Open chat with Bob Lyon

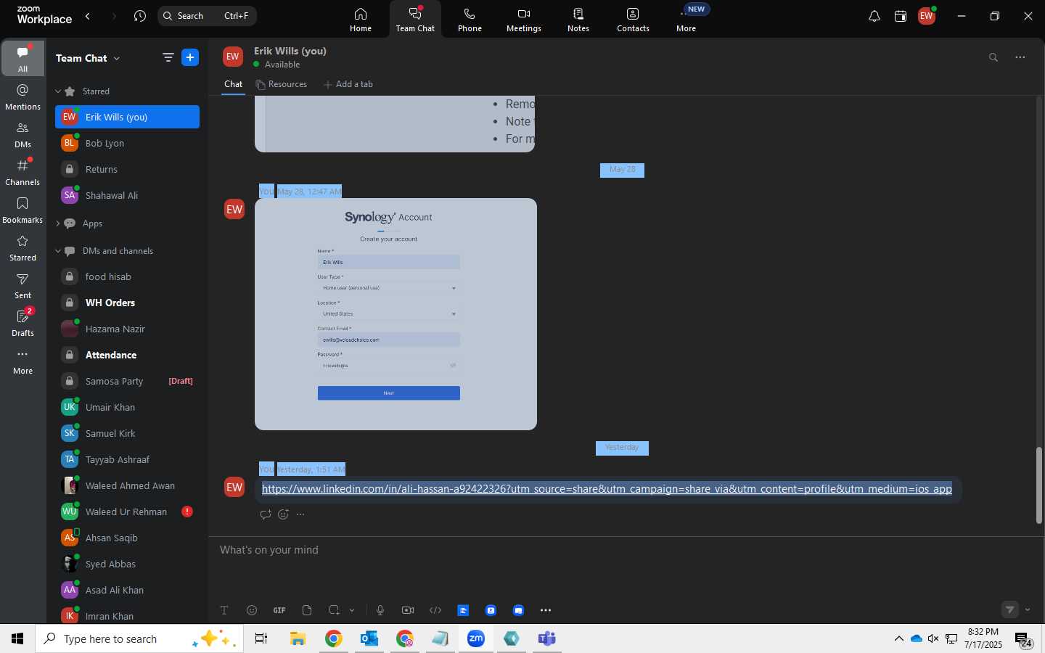(127, 143)
